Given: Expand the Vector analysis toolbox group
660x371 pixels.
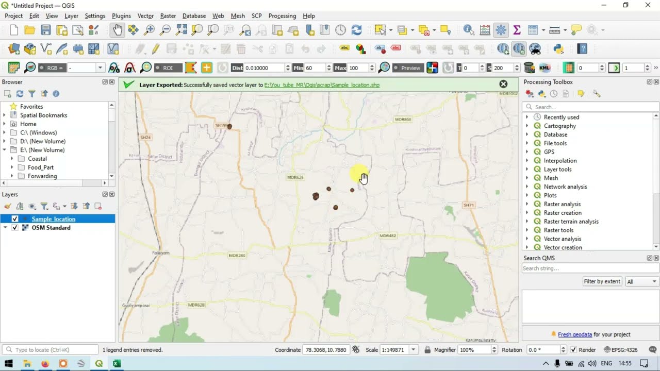Looking at the screenshot, I should 527,239.
